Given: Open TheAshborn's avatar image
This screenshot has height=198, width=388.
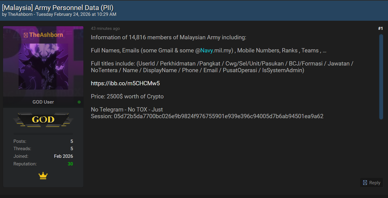Looking at the screenshot, I should [x=43, y=66].
